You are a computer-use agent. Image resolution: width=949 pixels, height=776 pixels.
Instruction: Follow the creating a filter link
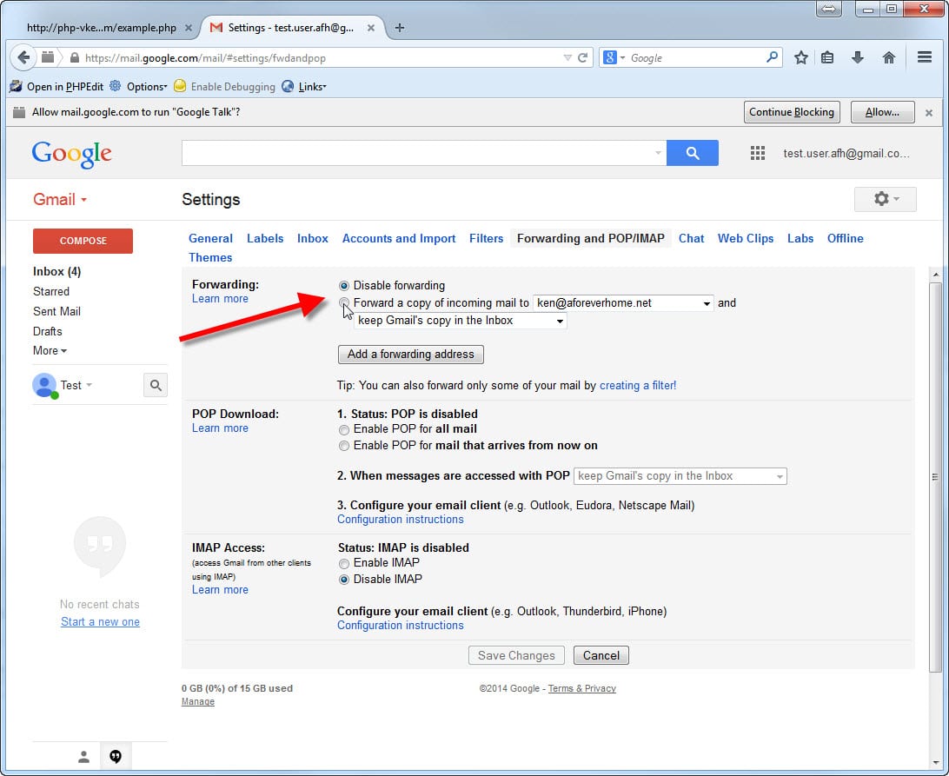637,385
